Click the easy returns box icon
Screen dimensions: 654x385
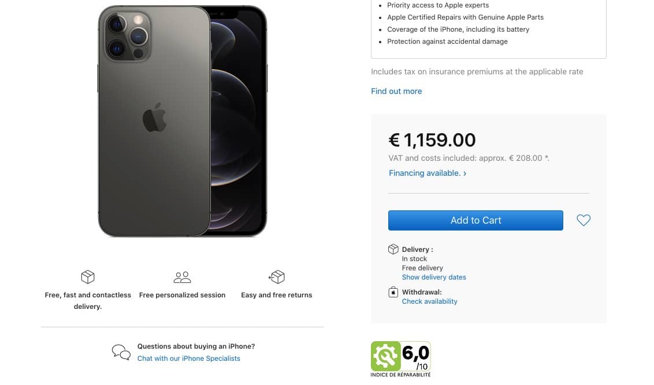pos(277,277)
